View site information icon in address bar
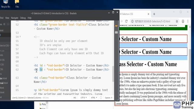This screenshot has width=194, height=109. pos(132,21)
